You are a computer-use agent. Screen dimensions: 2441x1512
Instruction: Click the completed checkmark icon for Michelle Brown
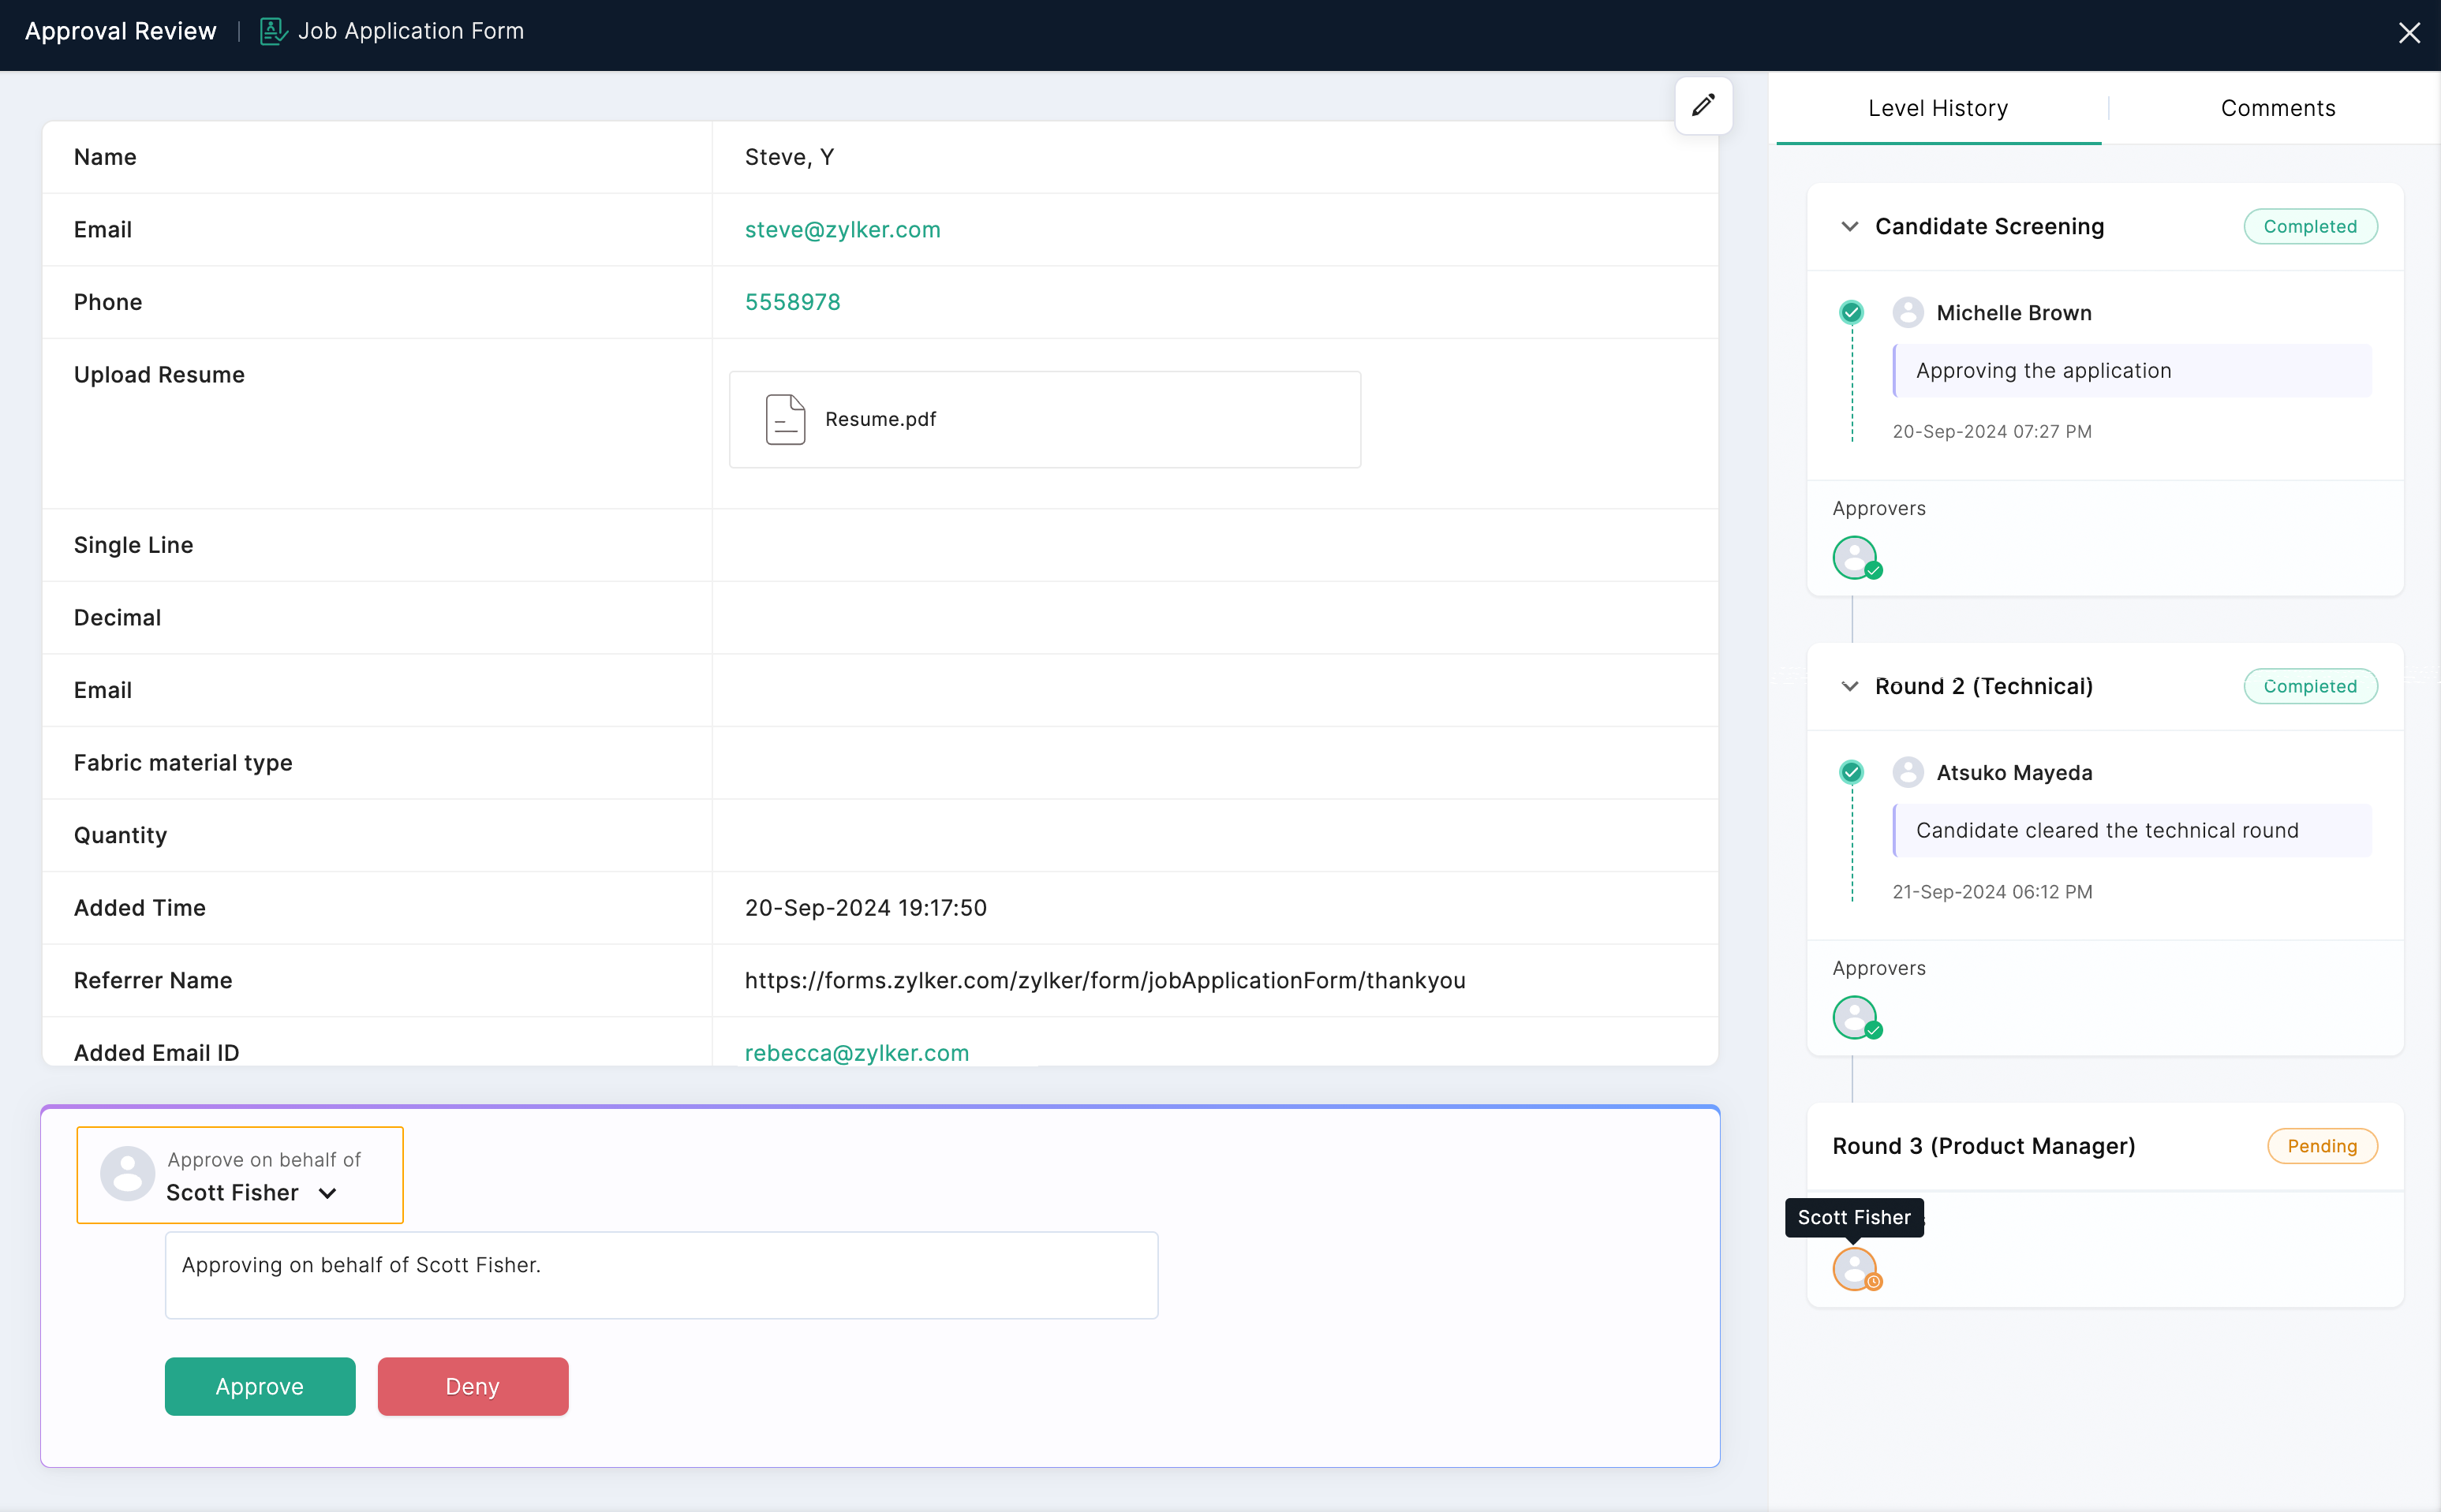[x=1852, y=312]
